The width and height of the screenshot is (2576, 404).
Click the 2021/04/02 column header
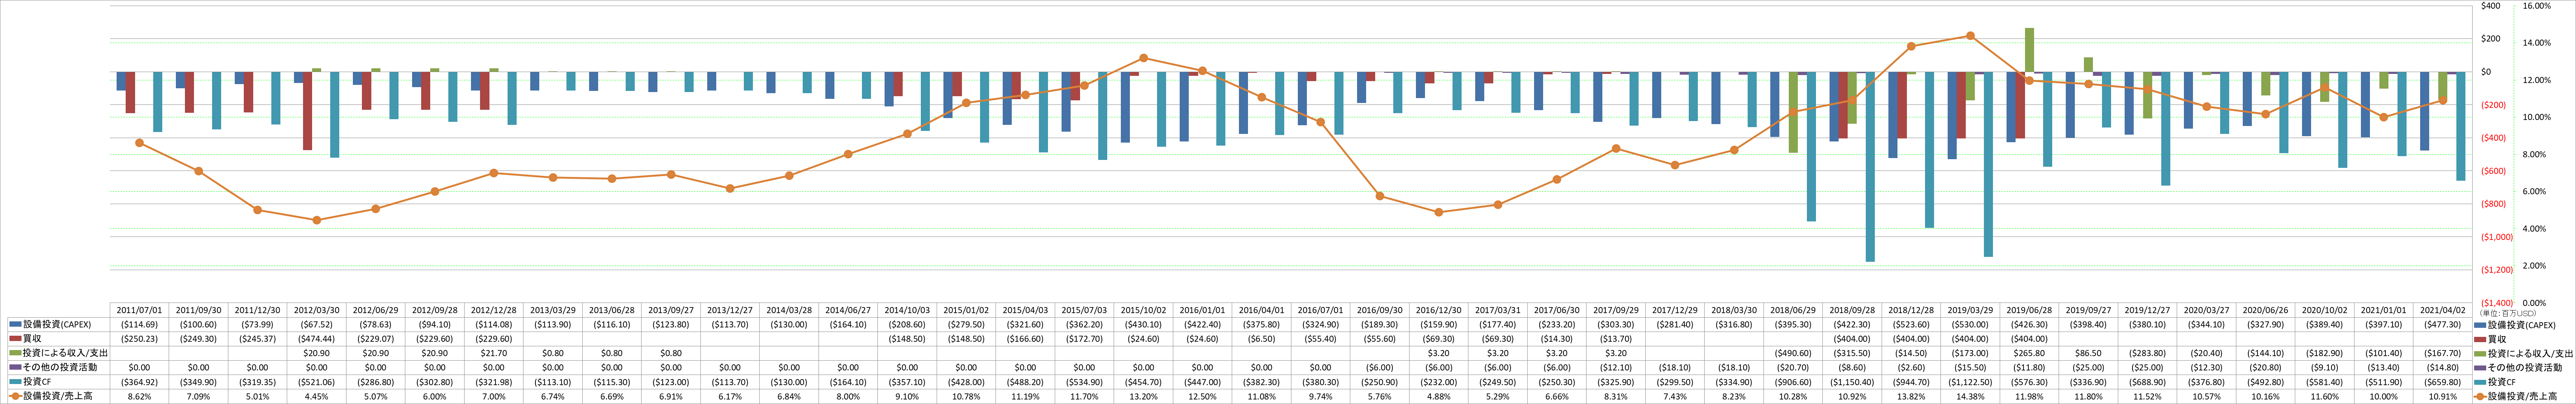click(2443, 310)
